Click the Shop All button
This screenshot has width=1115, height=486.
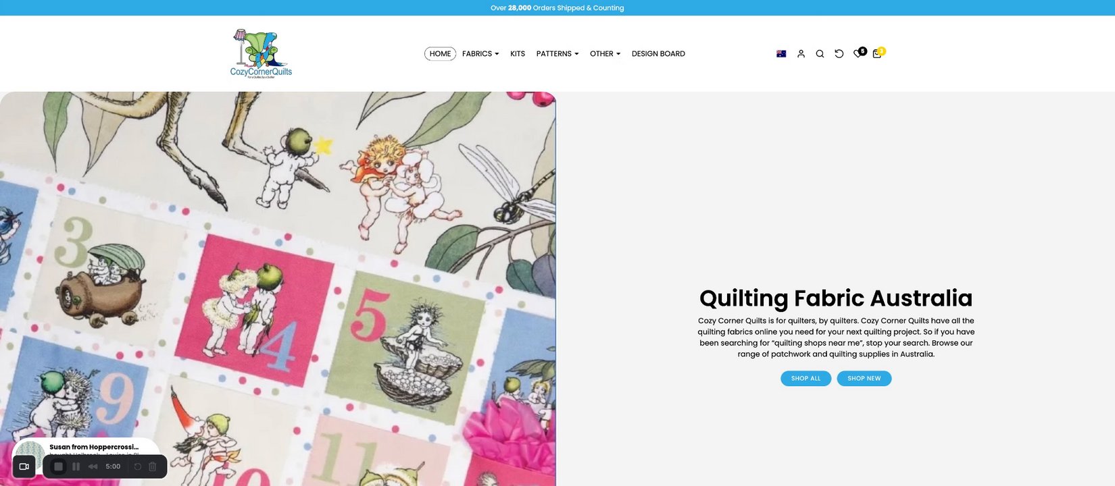[806, 379]
